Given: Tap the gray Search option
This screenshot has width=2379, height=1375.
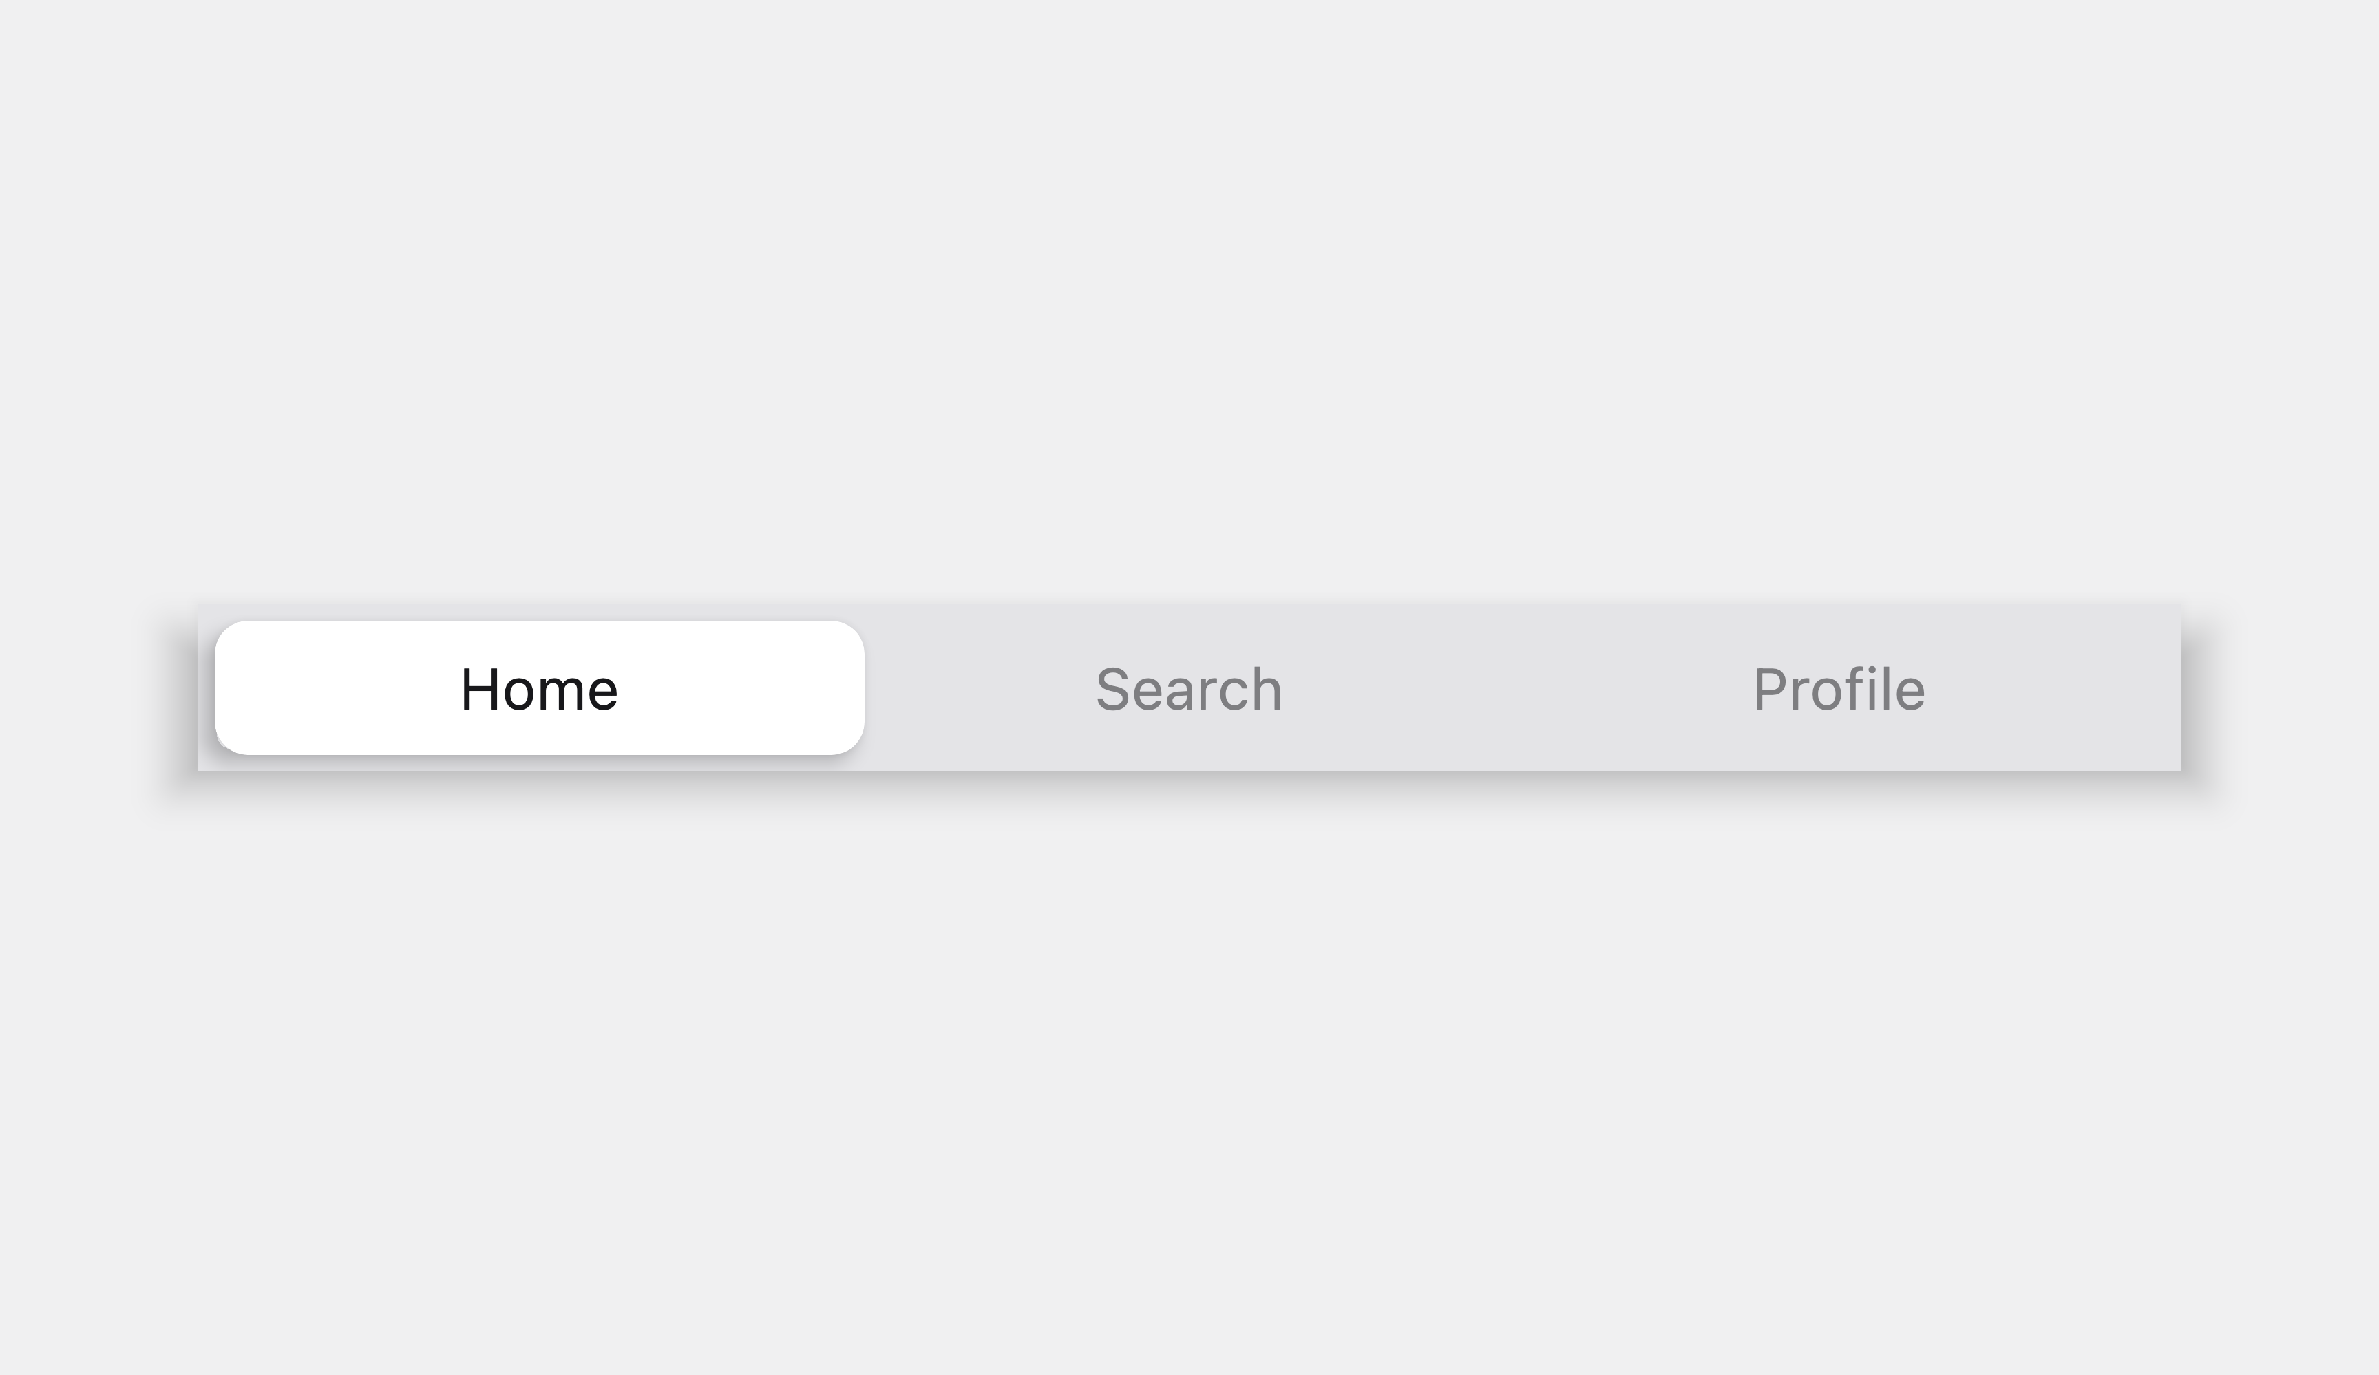Looking at the screenshot, I should click(x=1189, y=688).
